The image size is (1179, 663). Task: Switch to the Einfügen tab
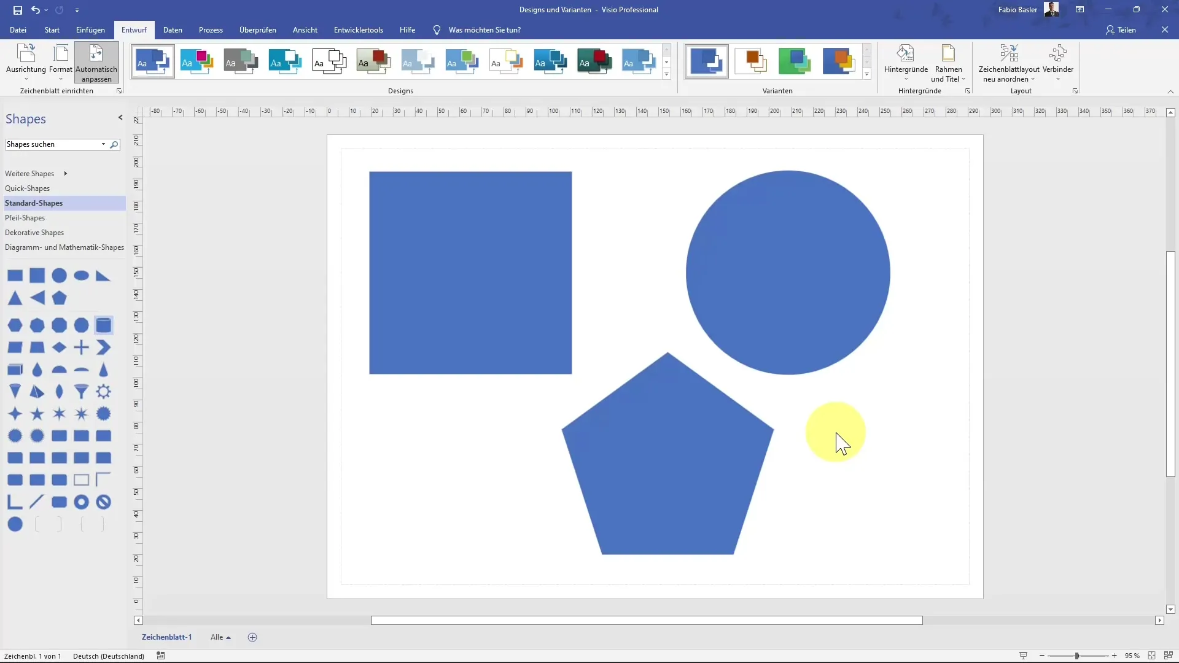pos(90,30)
